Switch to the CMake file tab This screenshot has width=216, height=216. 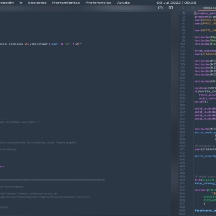pos(210,8)
